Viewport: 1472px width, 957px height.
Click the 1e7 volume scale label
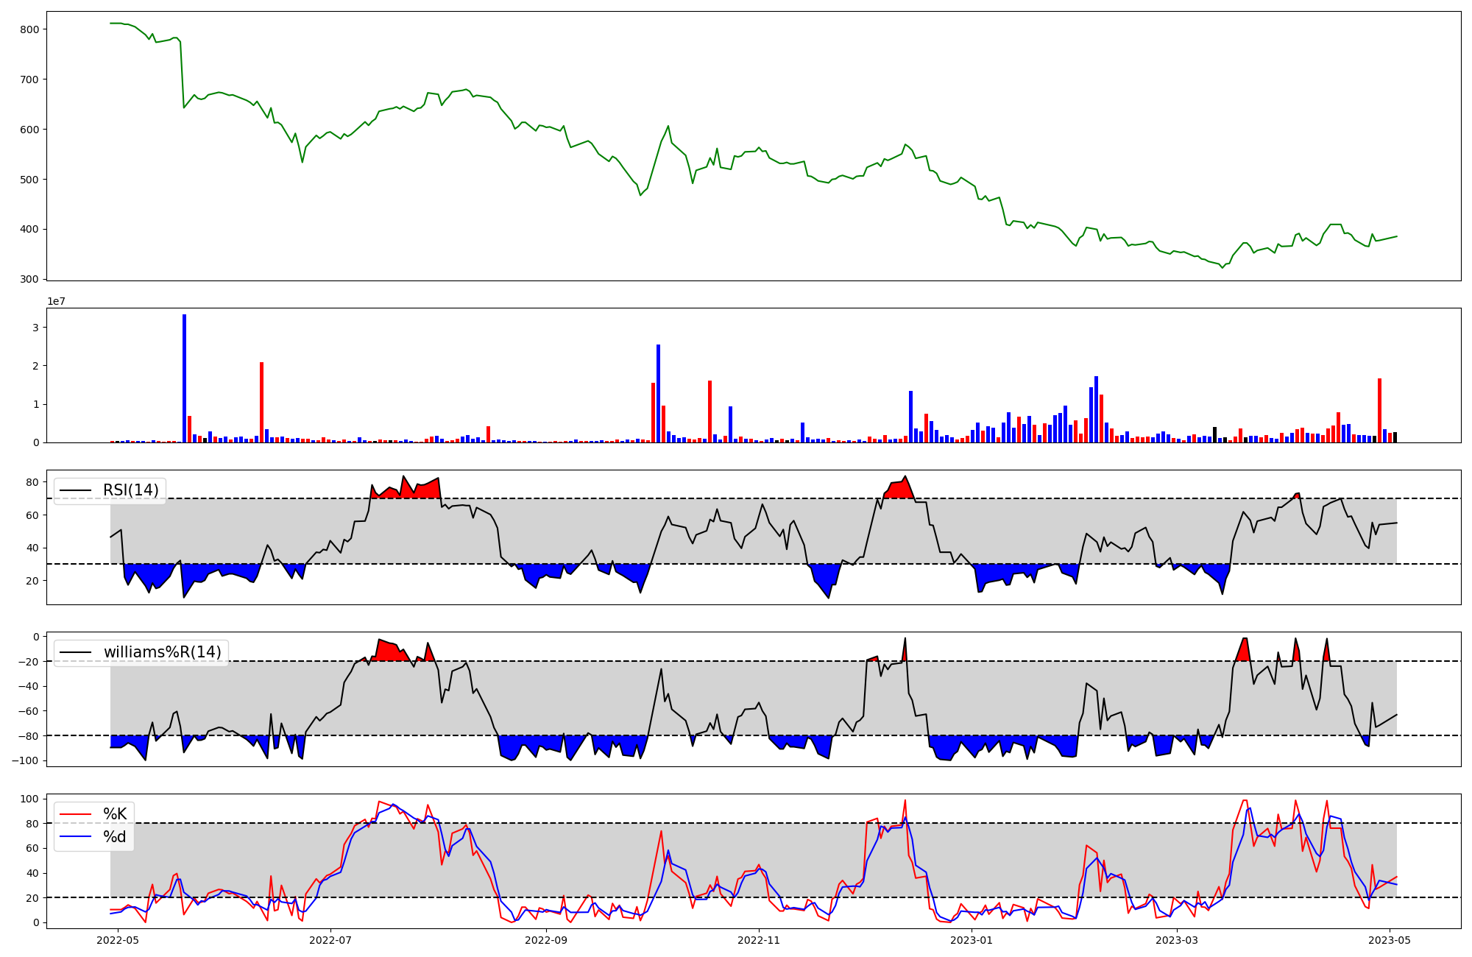point(56,302)
